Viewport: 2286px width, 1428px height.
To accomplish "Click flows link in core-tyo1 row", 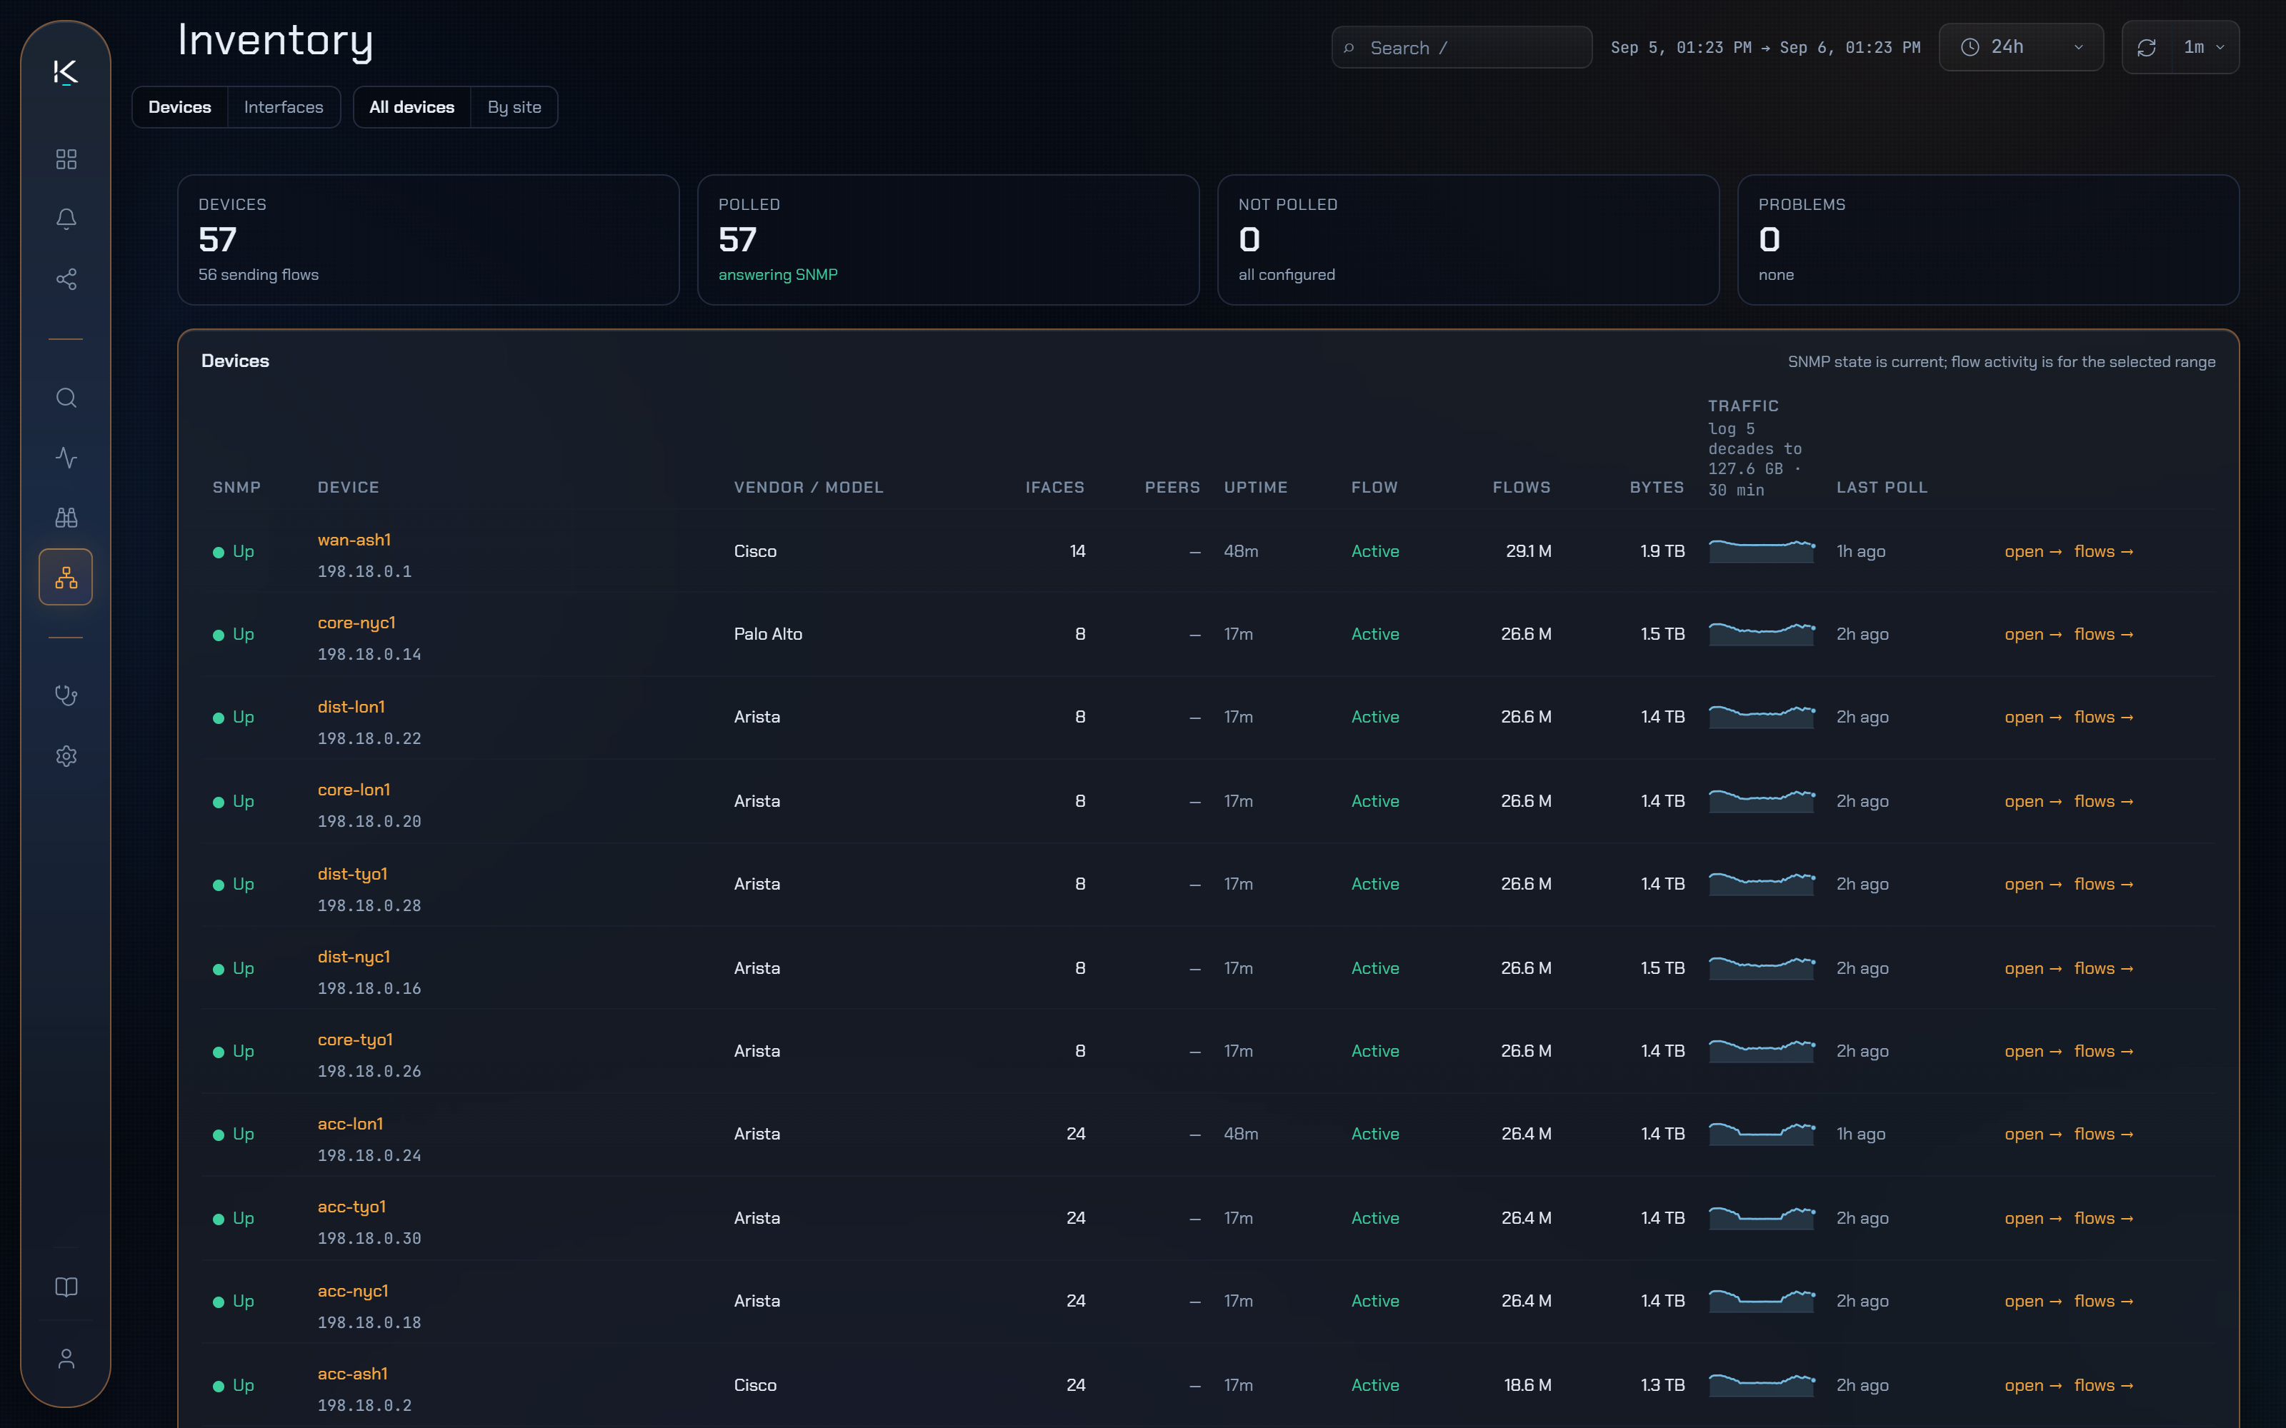I will pyautogui.click(x=2104, y=1052).
